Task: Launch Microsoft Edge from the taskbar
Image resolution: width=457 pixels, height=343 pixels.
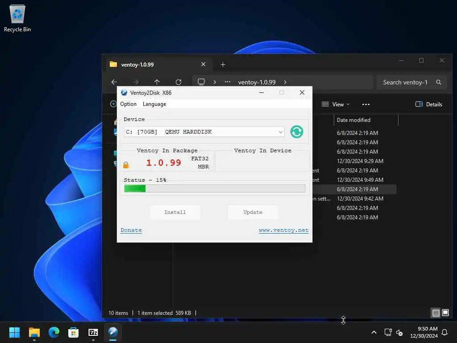Action: 54,332
